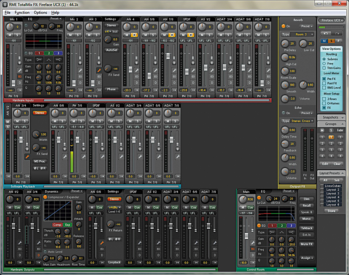Image resolution: width=349 pixels, height=275 pixels.
Task: Close the AN 3 orange wrench settings
Action: coord(99,70)
